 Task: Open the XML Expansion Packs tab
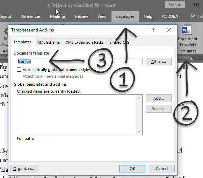85,42
